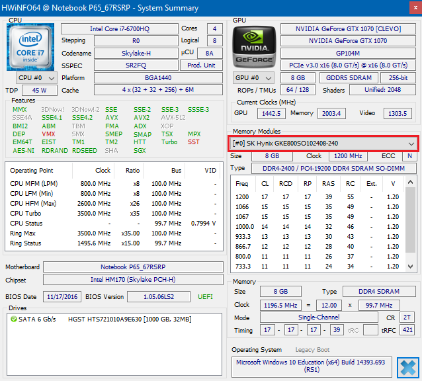The image size is (422, 381).
Task: Click the AES-NI feature label
Action: [x=23, y=151]
